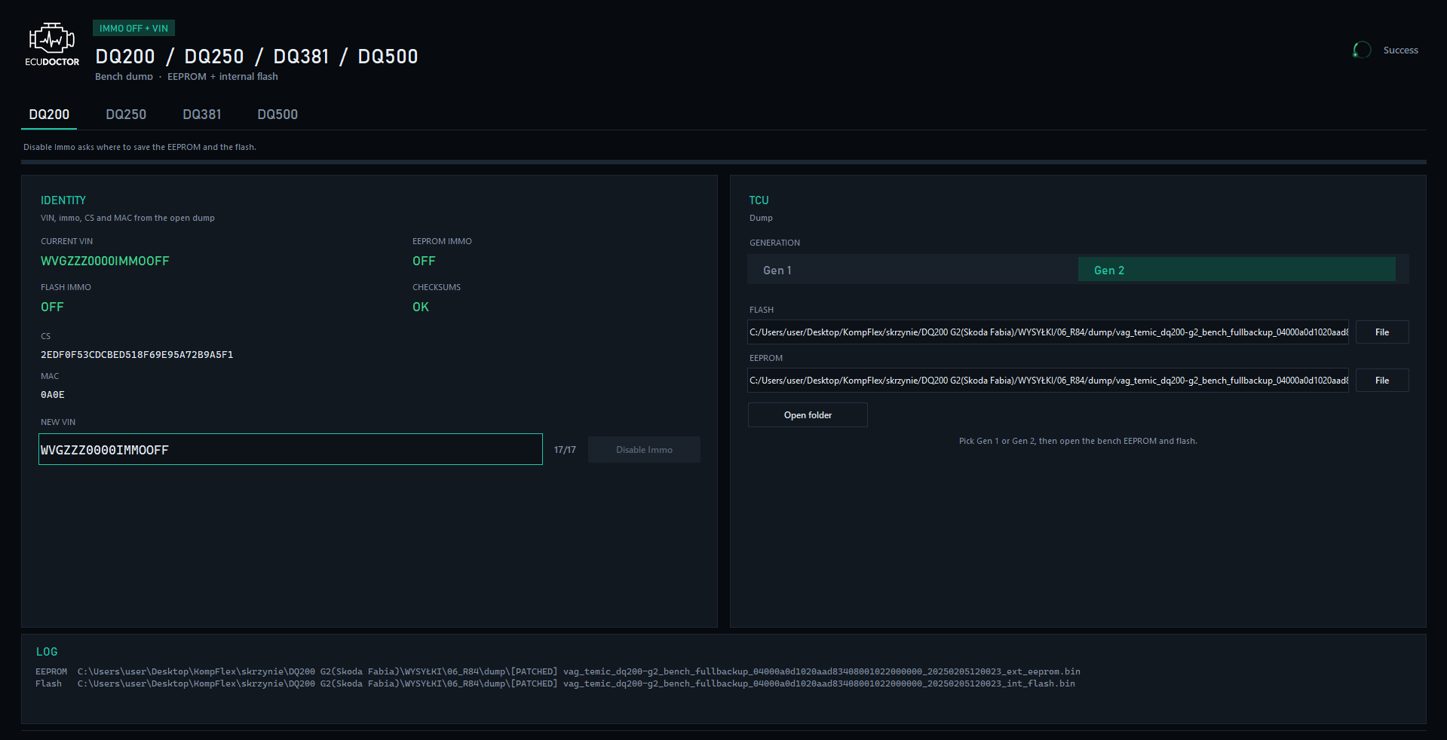The width and height of the screenshot is (1447, 740).
Task: Click the FLASH file path field
Action: (1048, 332)
